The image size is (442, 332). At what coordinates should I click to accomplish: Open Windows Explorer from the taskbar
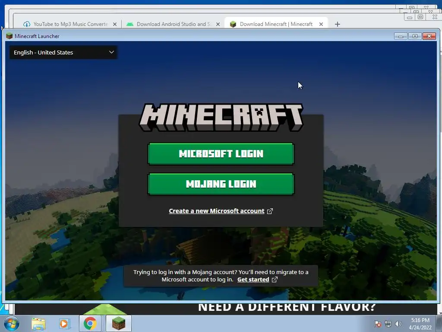[38, 324]
